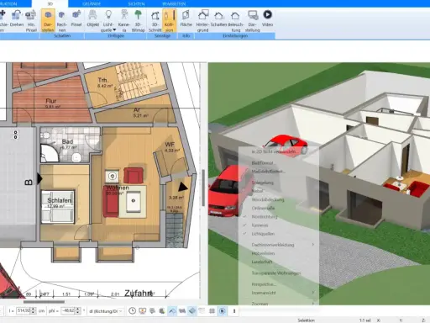Toggle the highlighted roof-line snap icon
This screenshot has width=430, height=323.
pos(172,310)
